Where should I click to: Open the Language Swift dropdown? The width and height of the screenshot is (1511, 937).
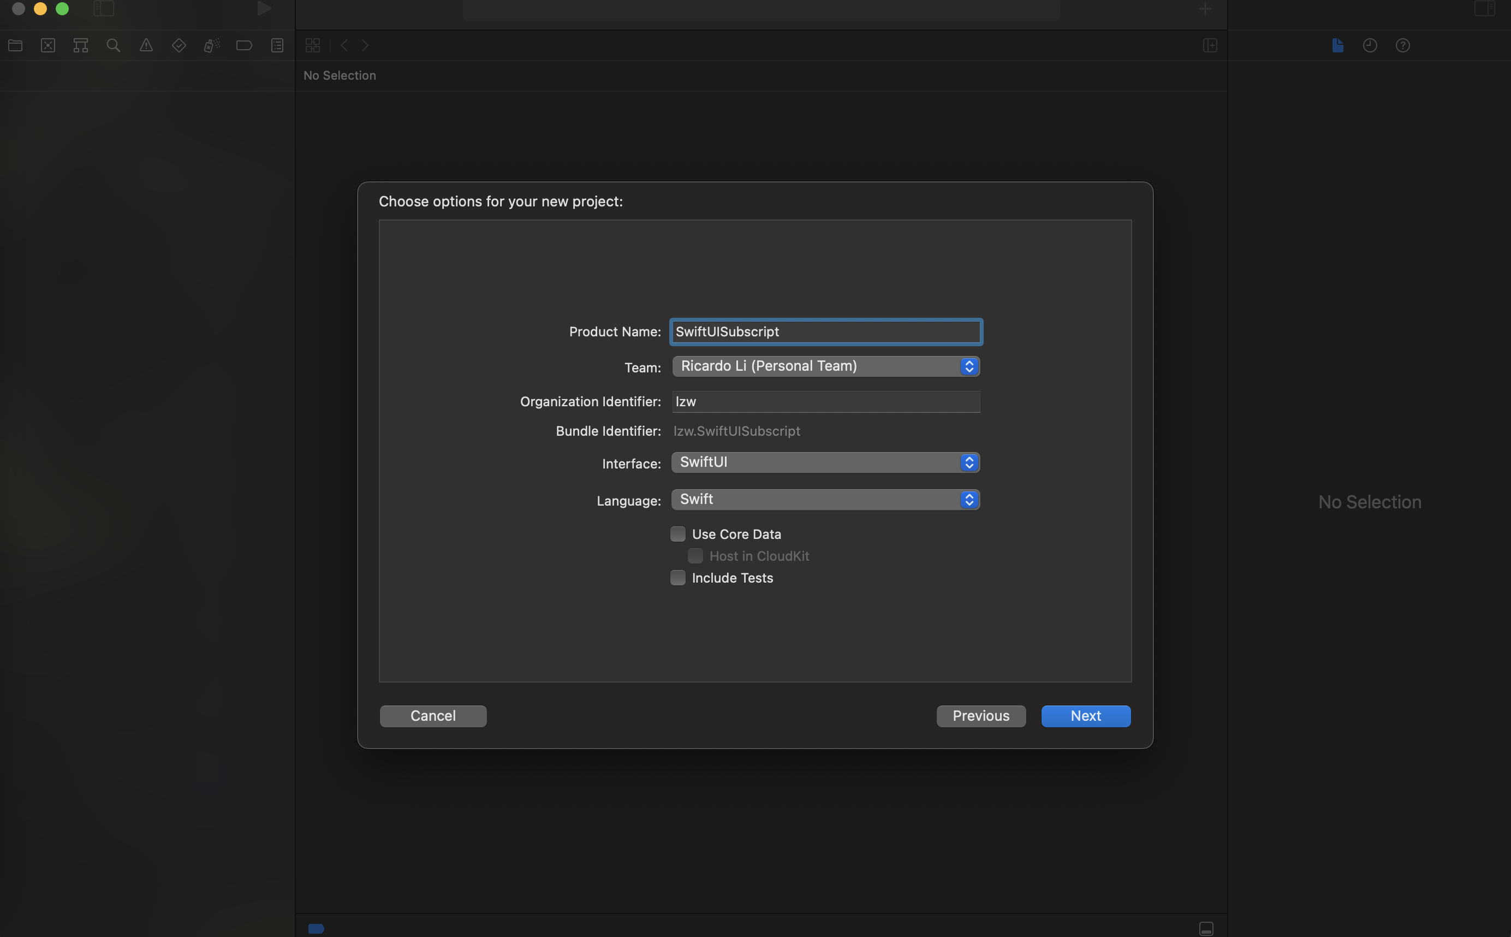pyautogui.click(x=825, y=500)
